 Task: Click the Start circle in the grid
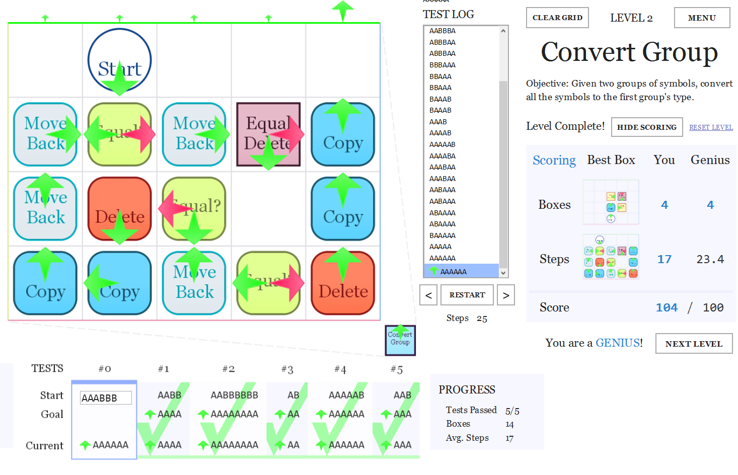pyautogui.click(x=120, y=60)
